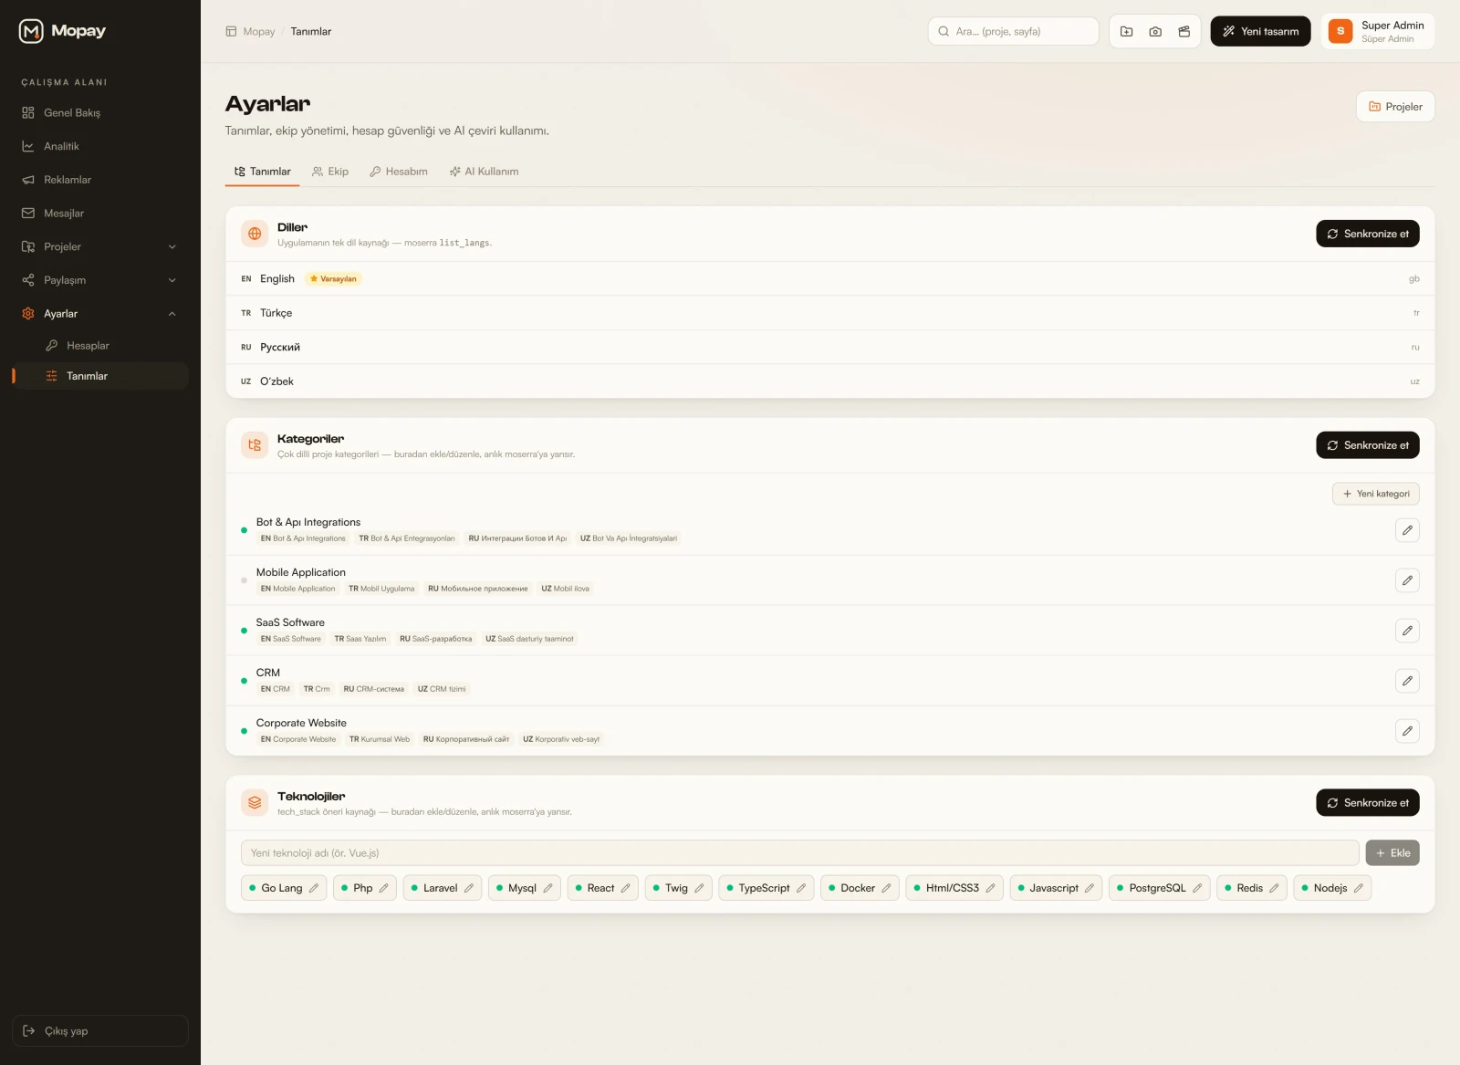1460x1065 pixels.
Task: Click the Yeni kategori button
Action: 1375,494
